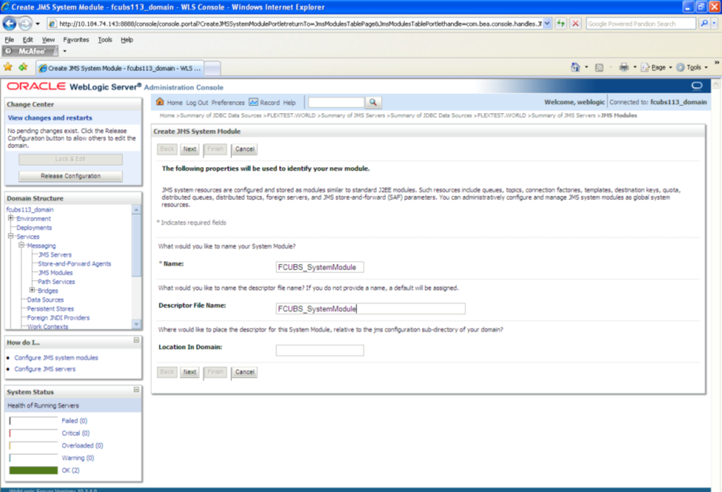The width and height of the screenshot is (722, 492).
Task: Collapse the System Status panel
Action: [x=136, y=390]
